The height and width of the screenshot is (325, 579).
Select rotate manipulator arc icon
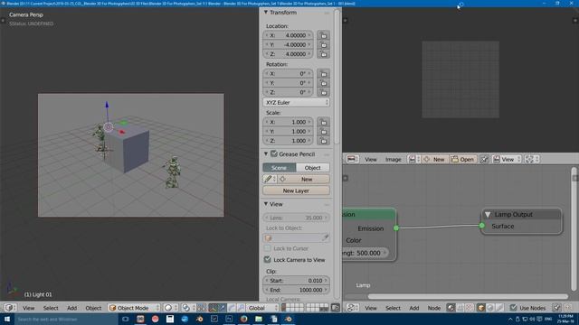pos(232,308)
